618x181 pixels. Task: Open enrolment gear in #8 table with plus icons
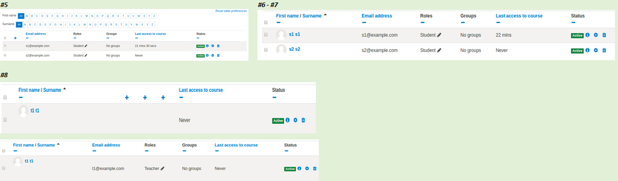[296, 120]
